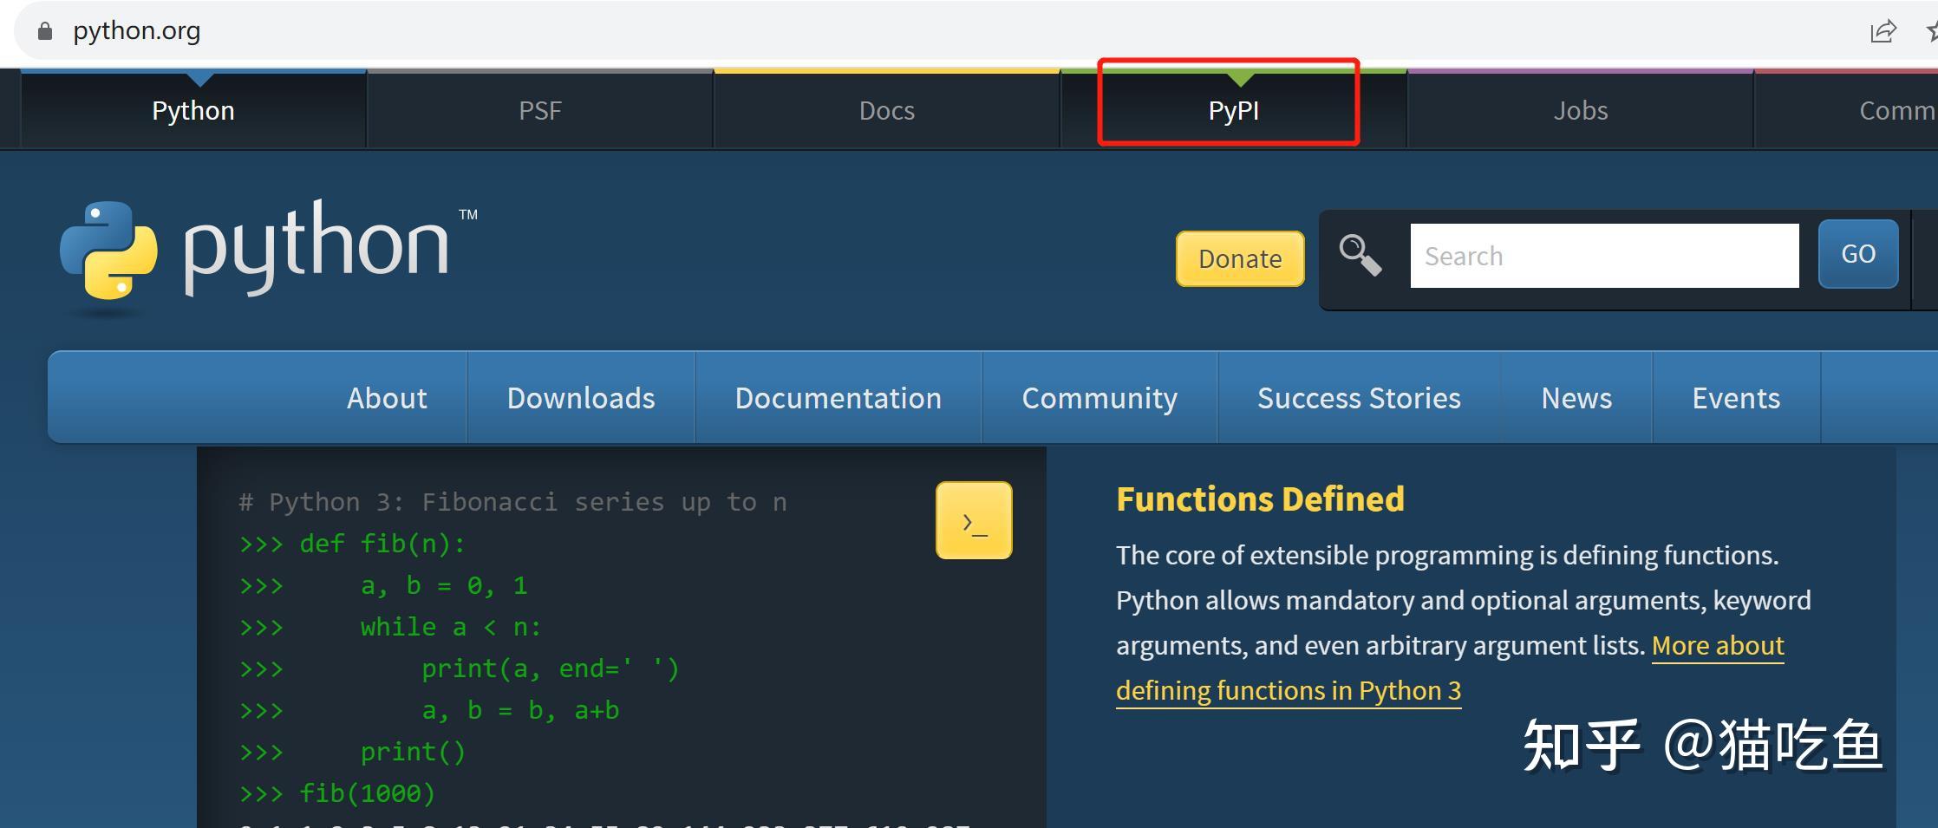Open the Events menu item
The image size is (1938, 828).
tap(1736, 398)
